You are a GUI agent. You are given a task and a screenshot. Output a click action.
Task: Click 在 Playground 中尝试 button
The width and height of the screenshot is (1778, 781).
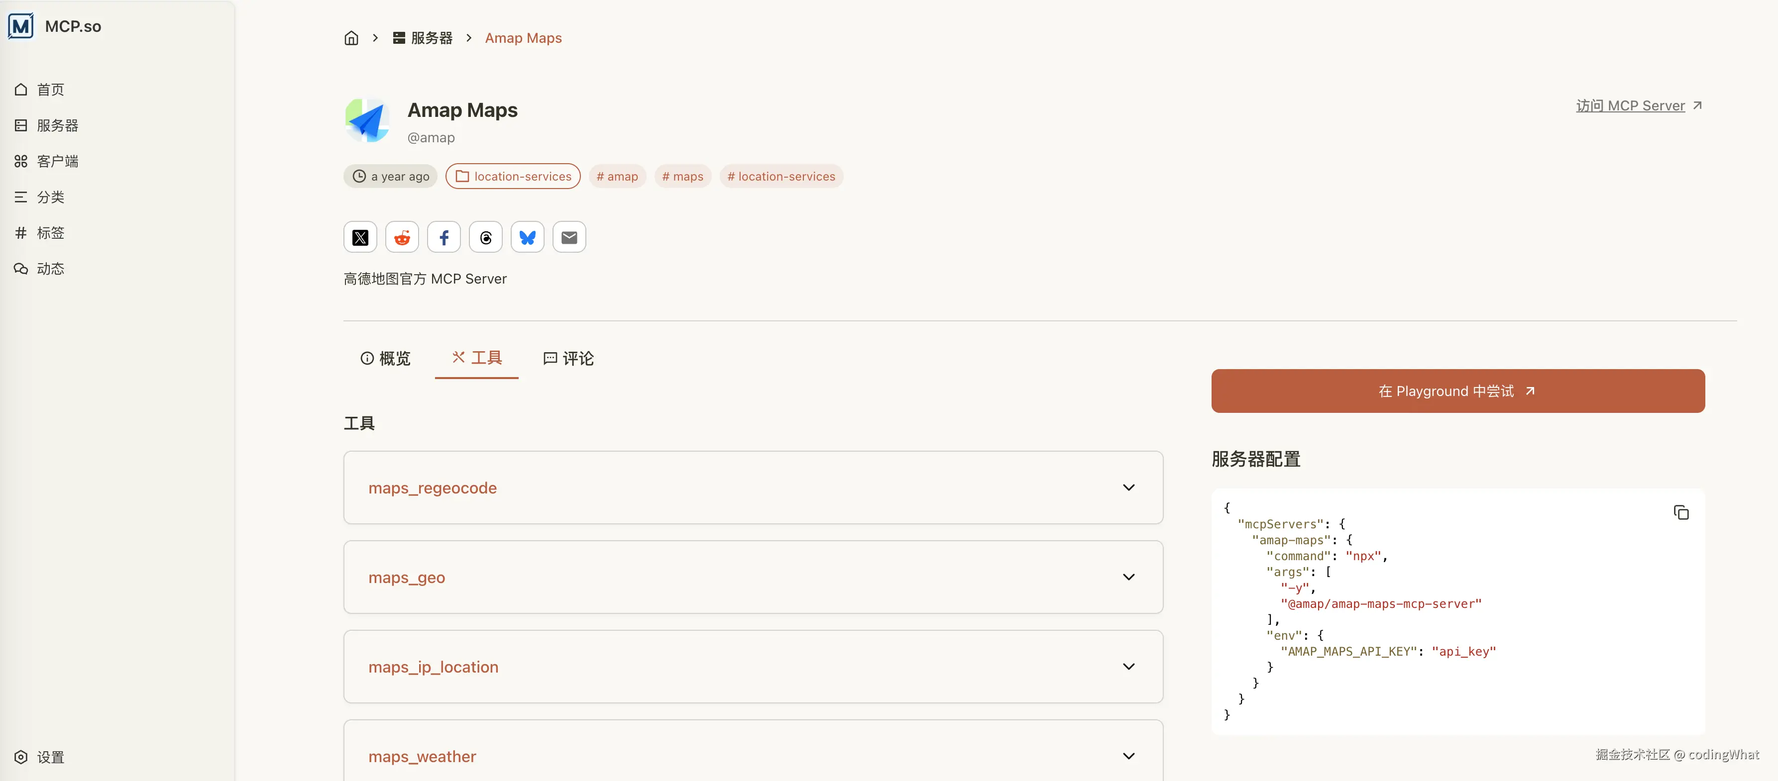1458,391
